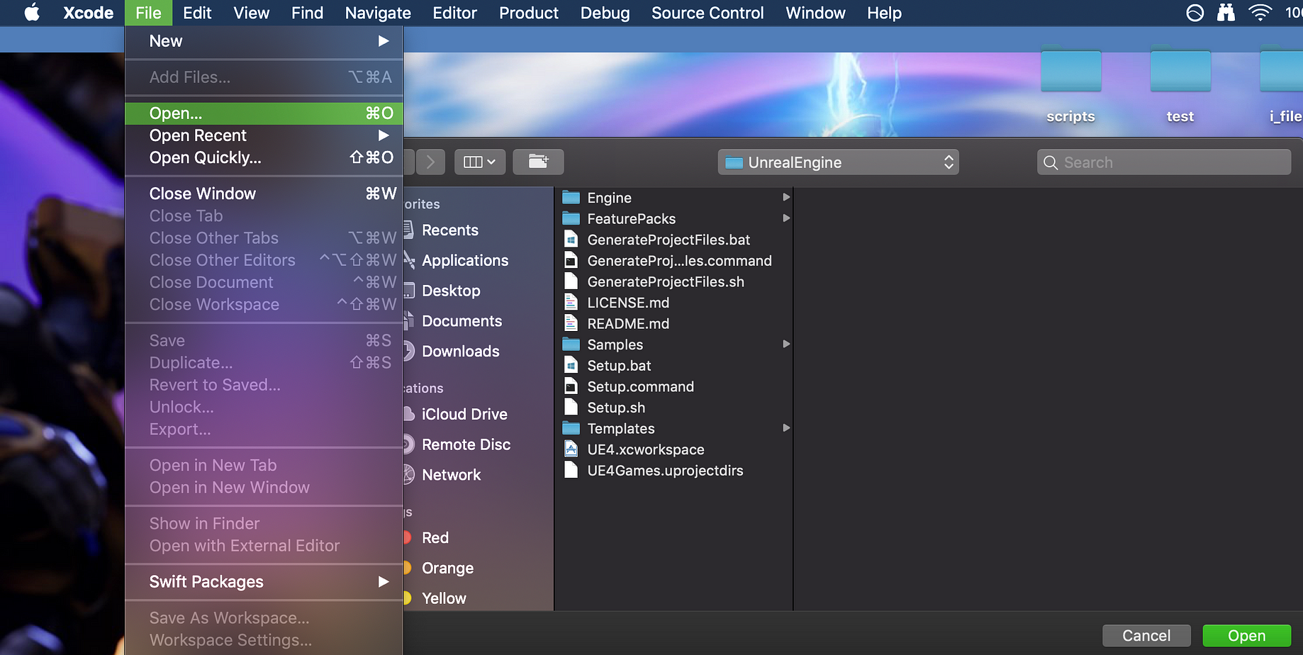The height and width of the screenshot is (655, 1303).
Task: Click the UE4.xcworkspace file icon
Action: pos(571,449)
